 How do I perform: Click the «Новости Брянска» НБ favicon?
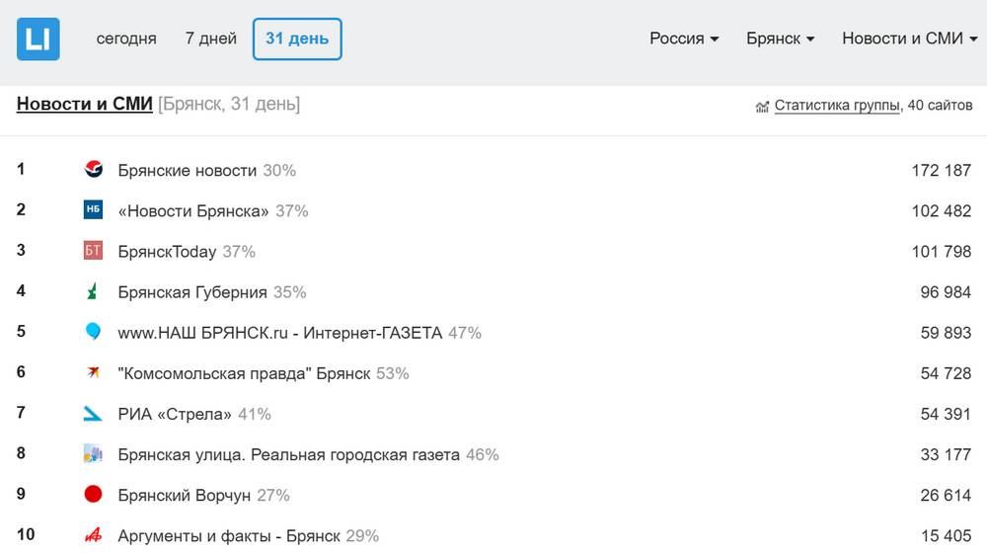(x=94, y=210)
